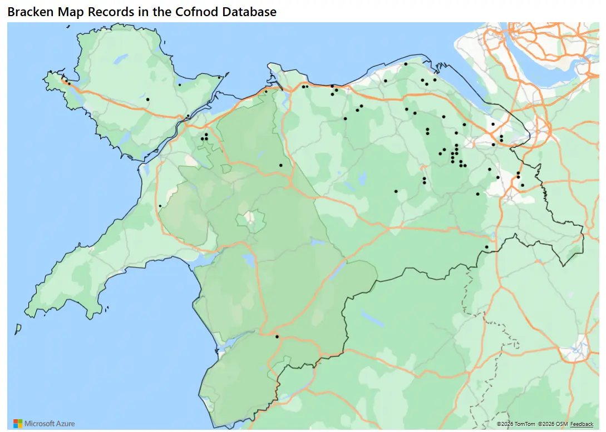Select the southernmost record marker on the map
This screenshot has width=606, height=432.
coord(277,336)
